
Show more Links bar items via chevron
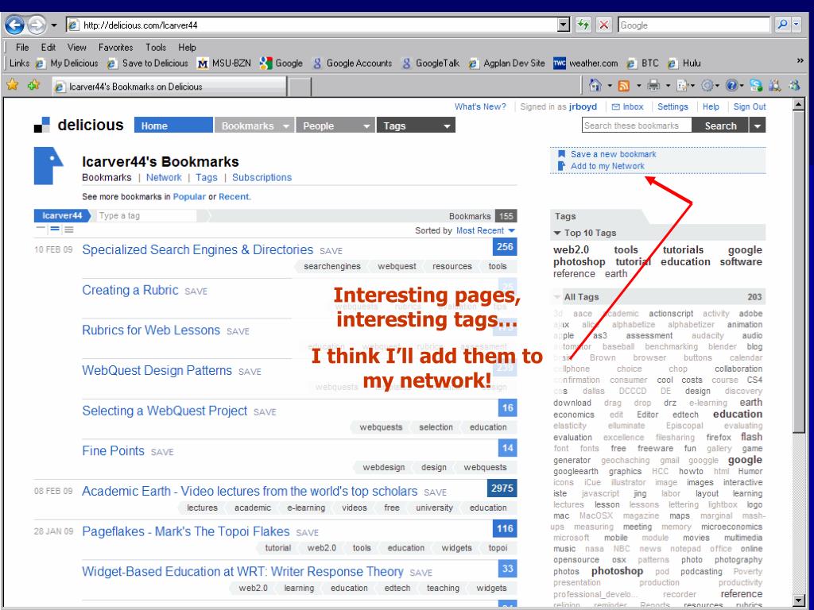(800, 61)
